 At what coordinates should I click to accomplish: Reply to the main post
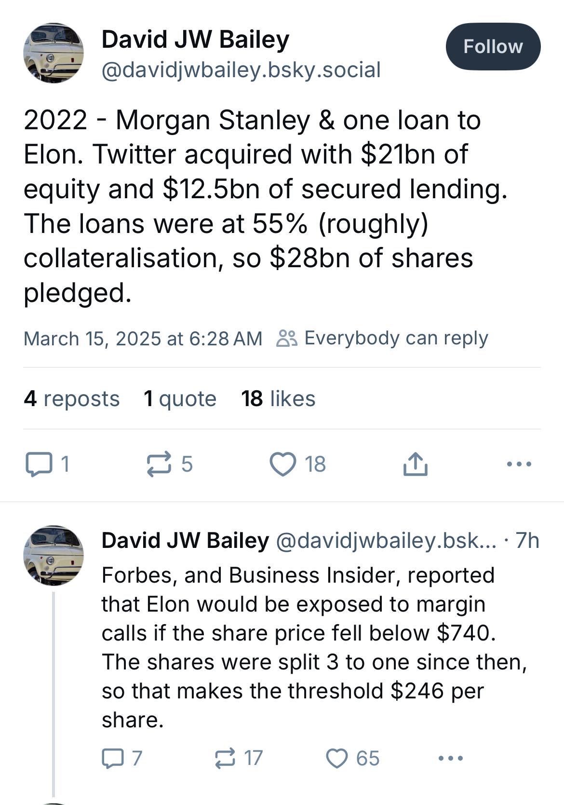coord(39,464)
